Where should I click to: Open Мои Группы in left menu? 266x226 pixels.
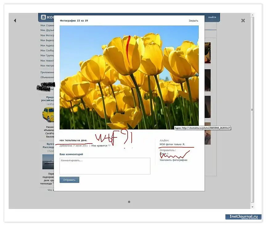click(x=47, y=56)
